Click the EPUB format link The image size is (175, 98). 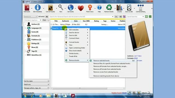tap(136, 58)
